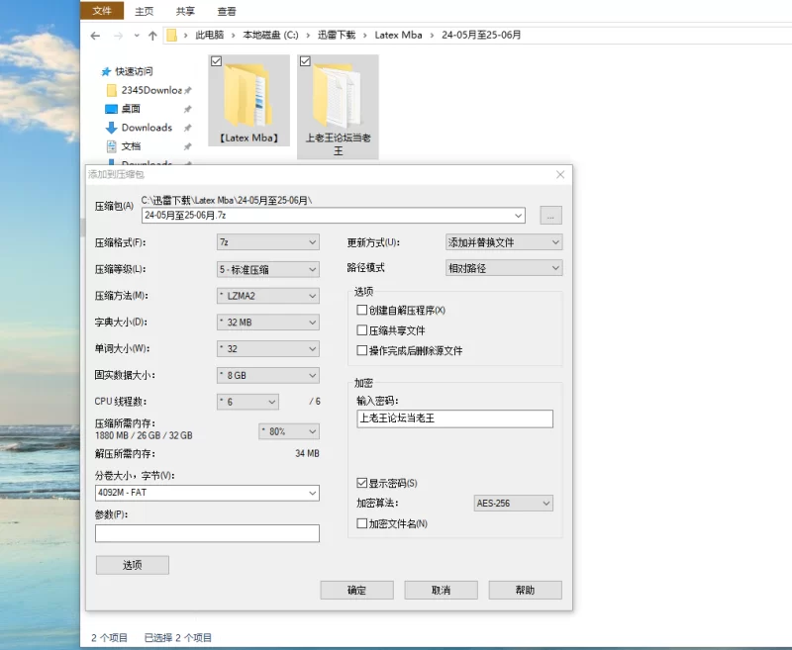792x650 pixels.
Task: Click 本地磁盘 (C:) in the breadcrumb
Action: coord(270,35)
